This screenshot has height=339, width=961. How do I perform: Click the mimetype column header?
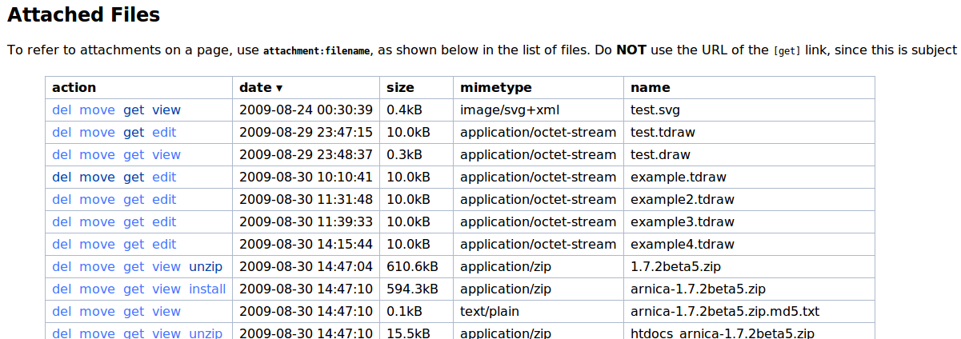point(495,88)
